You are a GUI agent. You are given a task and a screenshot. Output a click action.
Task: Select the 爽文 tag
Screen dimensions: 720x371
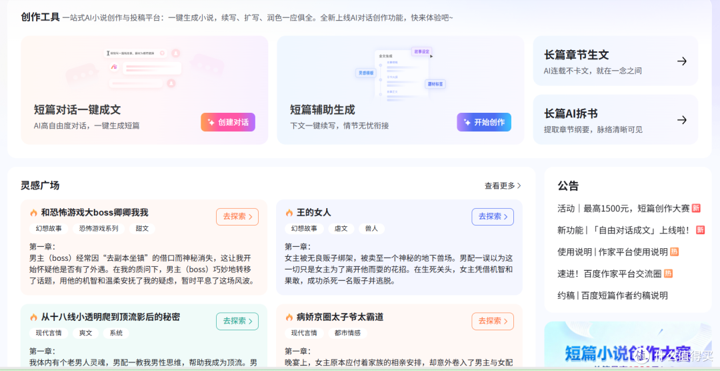[85, 333]
